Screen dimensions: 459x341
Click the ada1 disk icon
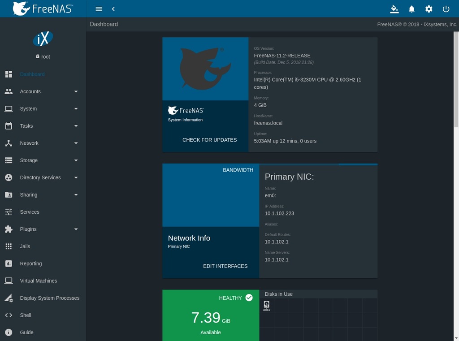tap(266, 306)
